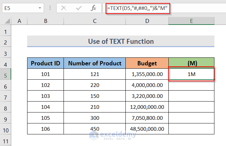The height and width of the screenshot is (146, 226).
Task: Click the Use of TEXT Function title cell
Action: click(120, 41)
